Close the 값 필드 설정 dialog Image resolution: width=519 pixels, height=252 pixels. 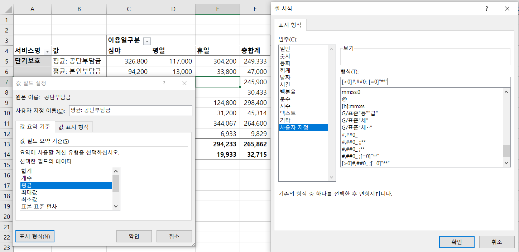184,83
